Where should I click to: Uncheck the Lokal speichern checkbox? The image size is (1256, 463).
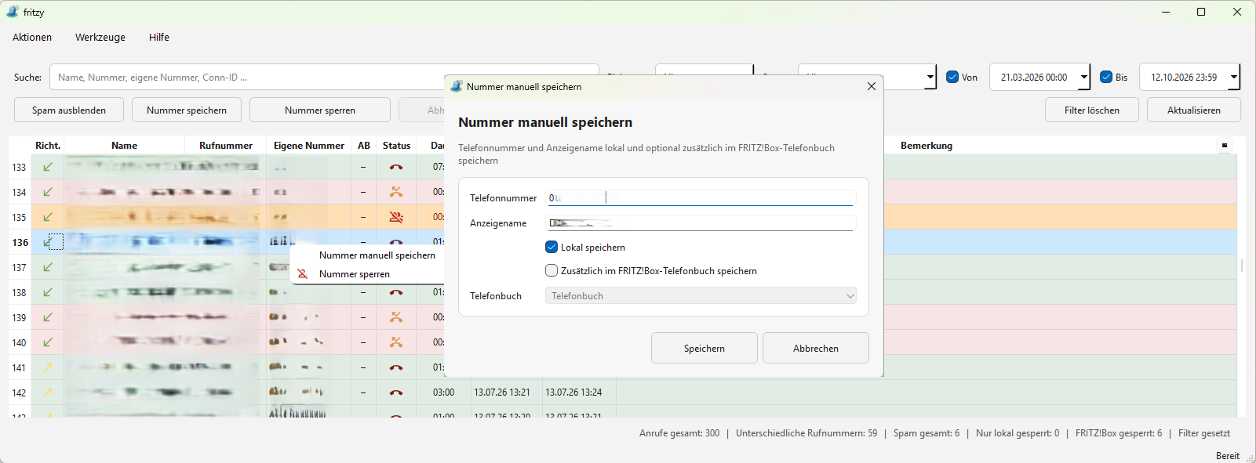[x=552, y=247]
